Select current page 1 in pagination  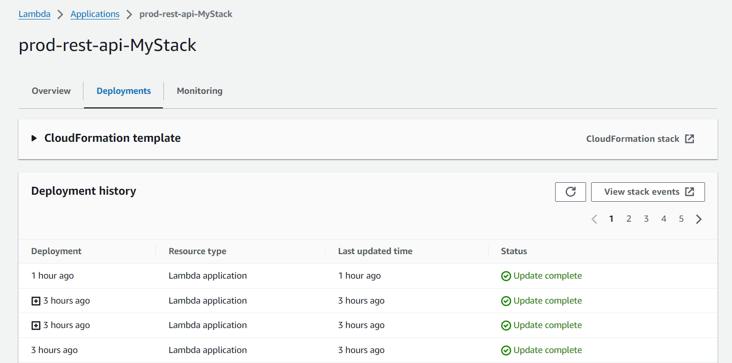(611, 219)
